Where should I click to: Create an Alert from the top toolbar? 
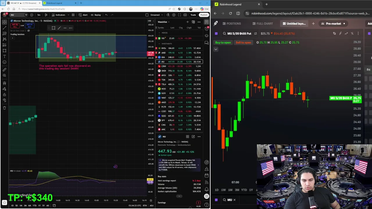83,15
